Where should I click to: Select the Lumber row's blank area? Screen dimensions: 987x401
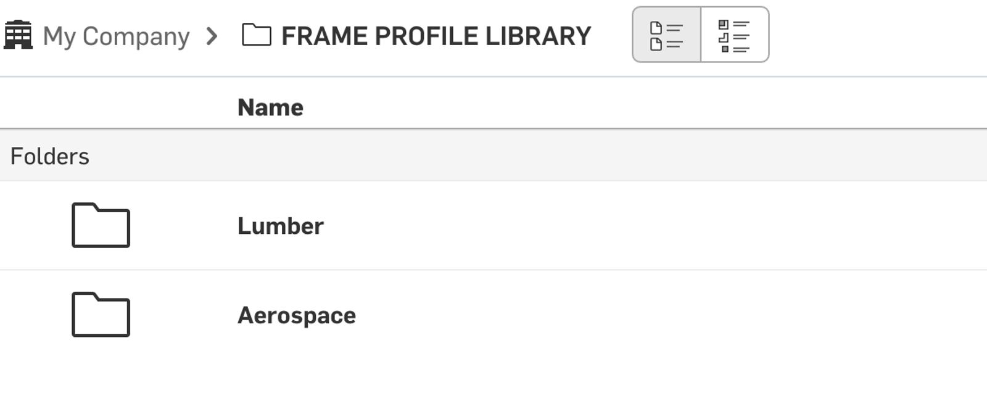point(617,226)
